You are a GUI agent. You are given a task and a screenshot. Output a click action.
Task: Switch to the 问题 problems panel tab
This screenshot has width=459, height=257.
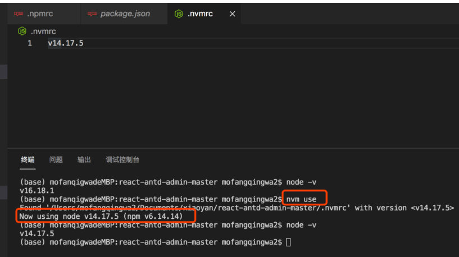pos(56,159)
